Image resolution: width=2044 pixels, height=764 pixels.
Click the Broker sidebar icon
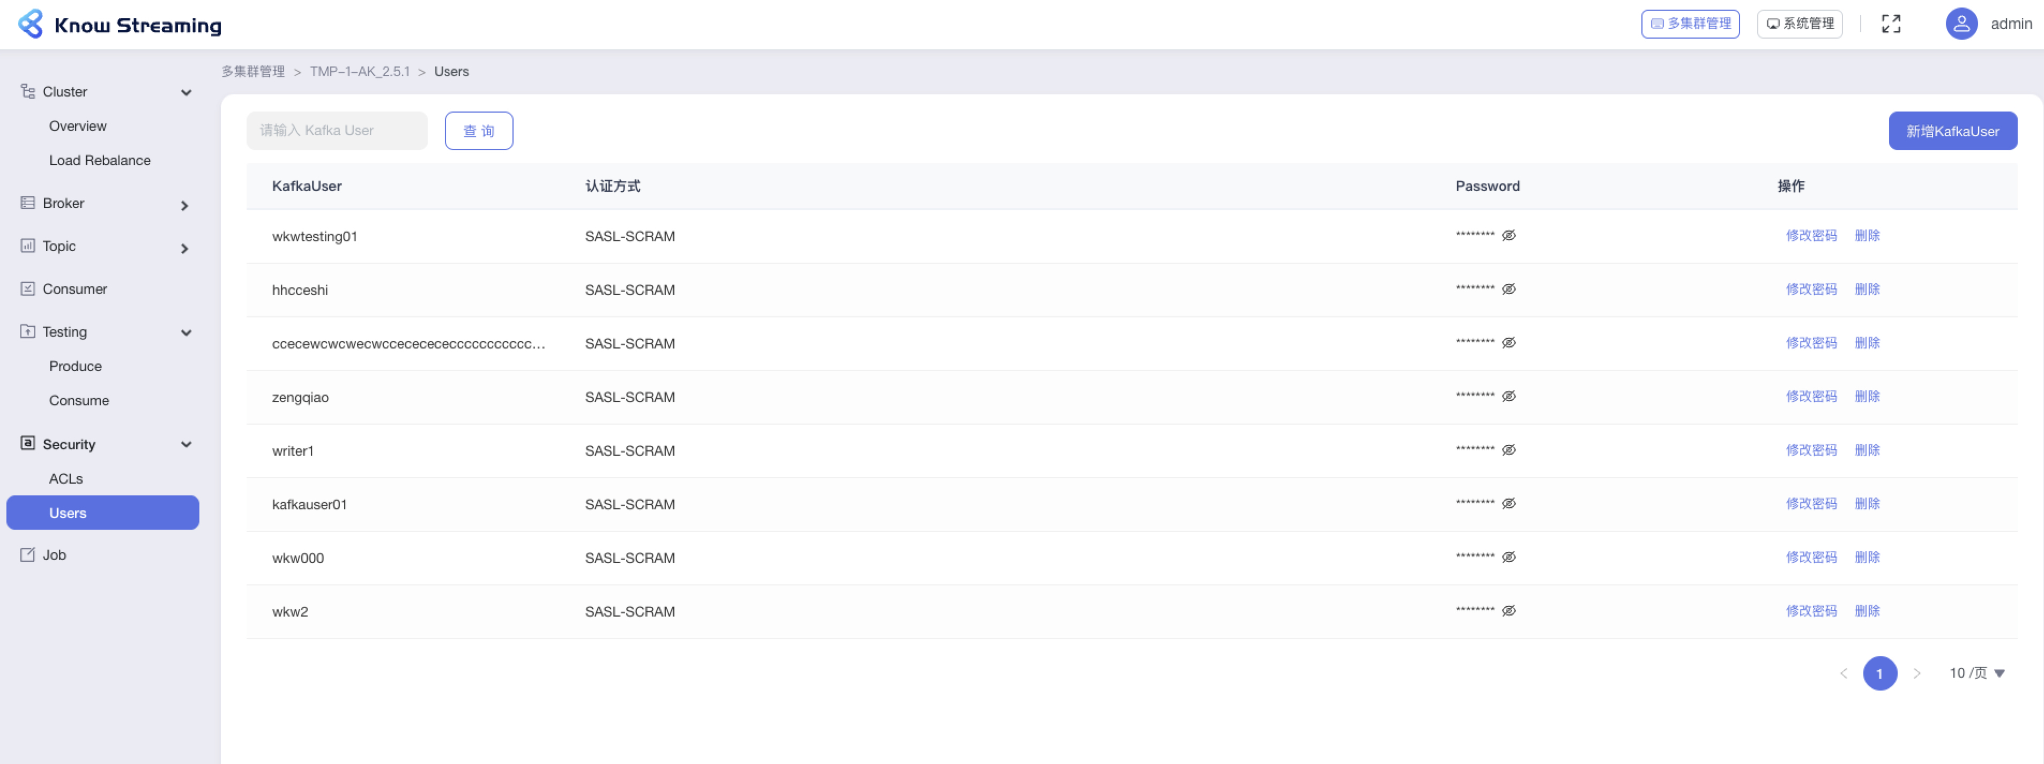pos(28,203)
